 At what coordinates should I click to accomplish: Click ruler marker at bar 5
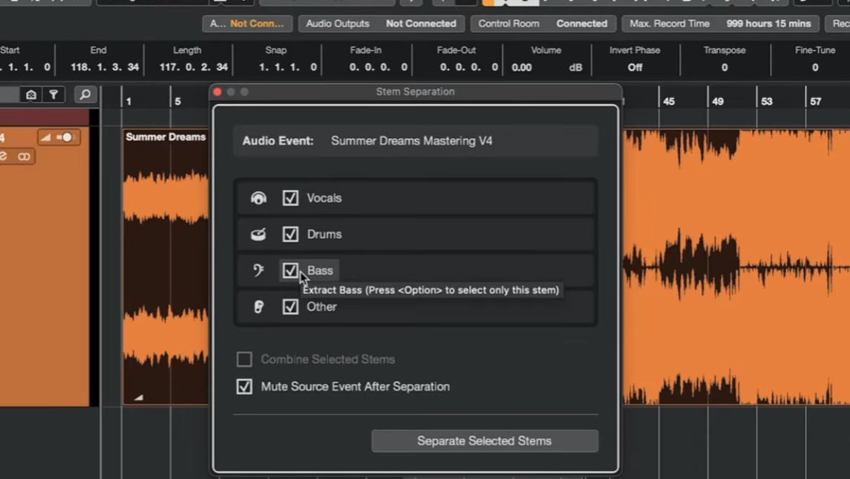click(x=177, y=102)
